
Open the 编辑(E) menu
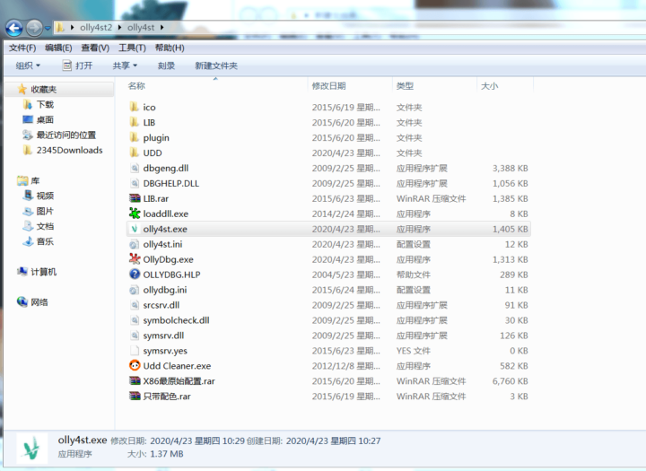point(58,48)
